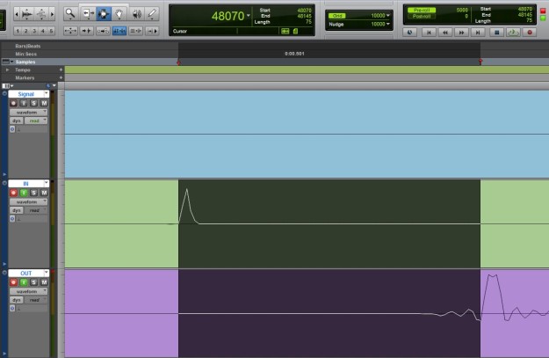Solo the Signal track
Viewport: 549px width, 358px height.
pos(33,103)
